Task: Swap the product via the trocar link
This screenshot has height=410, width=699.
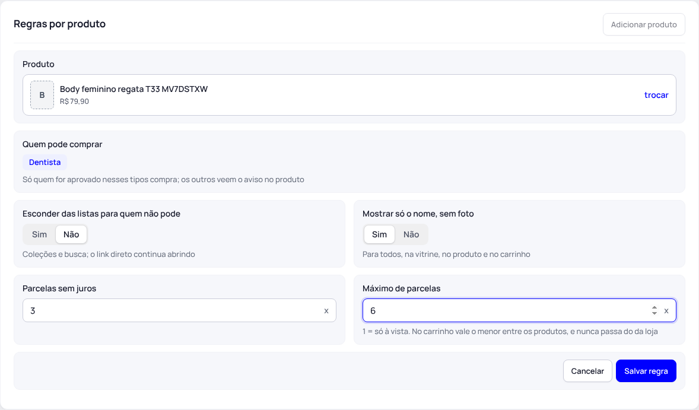Action: [656, 95]
